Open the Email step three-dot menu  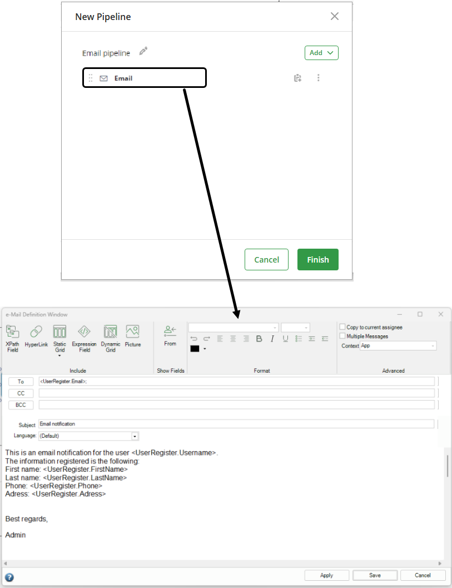click(319, 78)
